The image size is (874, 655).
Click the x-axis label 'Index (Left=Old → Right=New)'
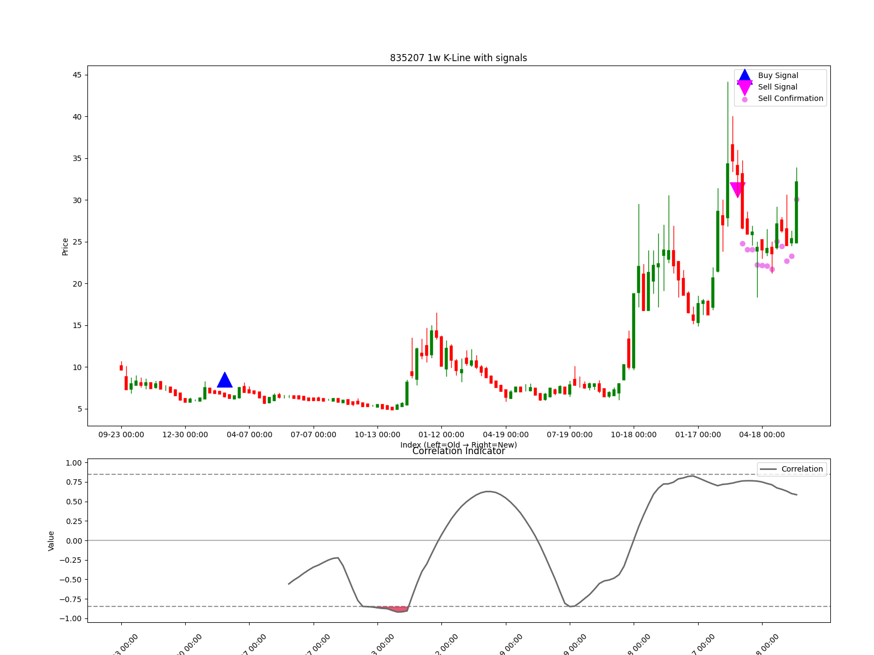click(x=458, y=445)
